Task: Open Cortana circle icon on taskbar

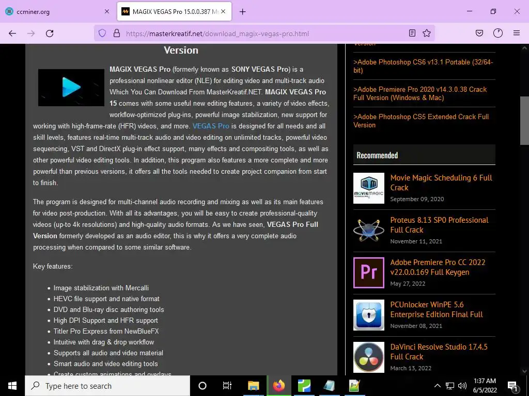Action: (x=203, y=386)
